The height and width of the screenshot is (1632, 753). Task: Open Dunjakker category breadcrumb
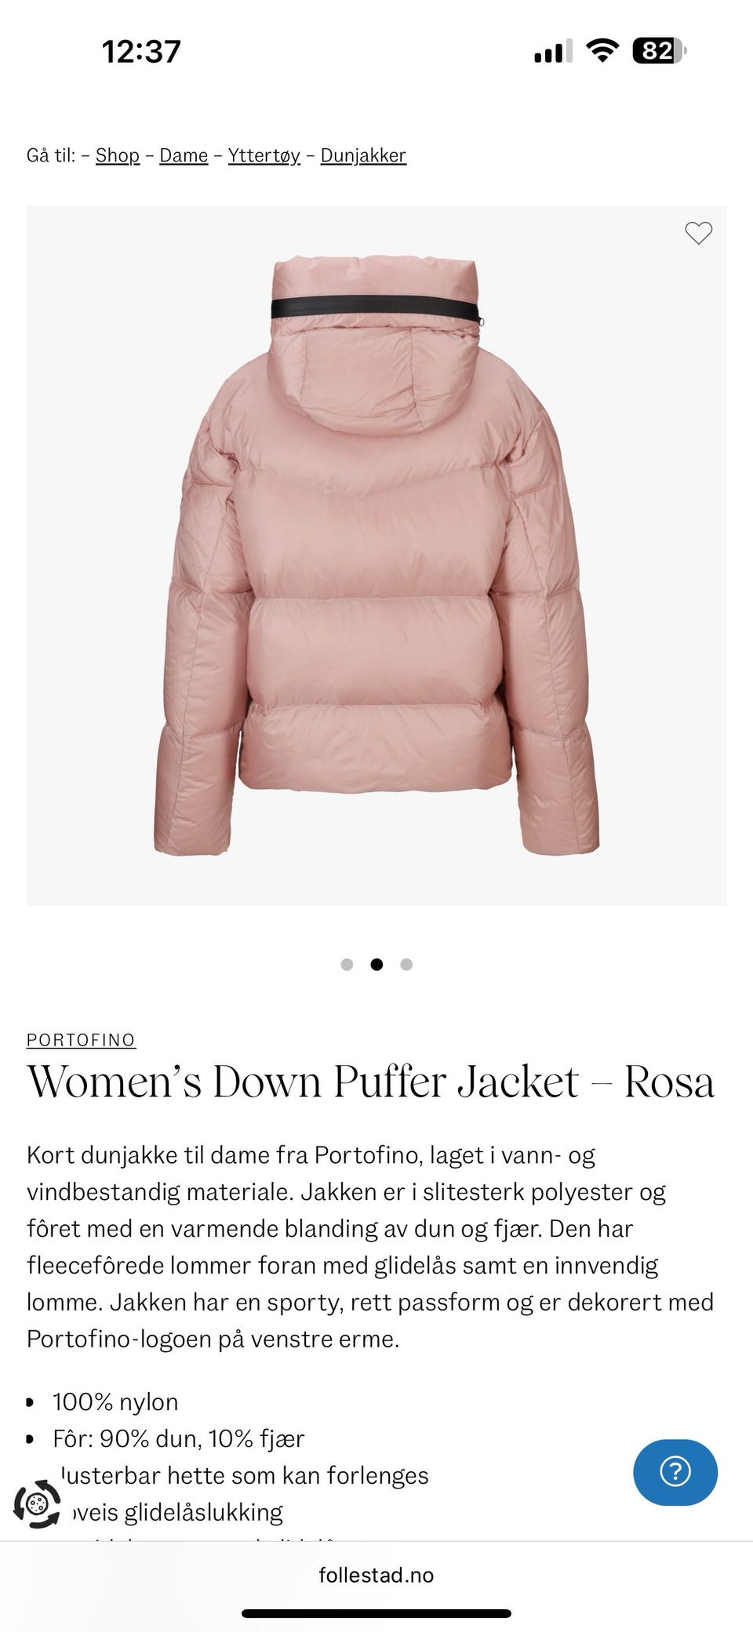point(363,155)
